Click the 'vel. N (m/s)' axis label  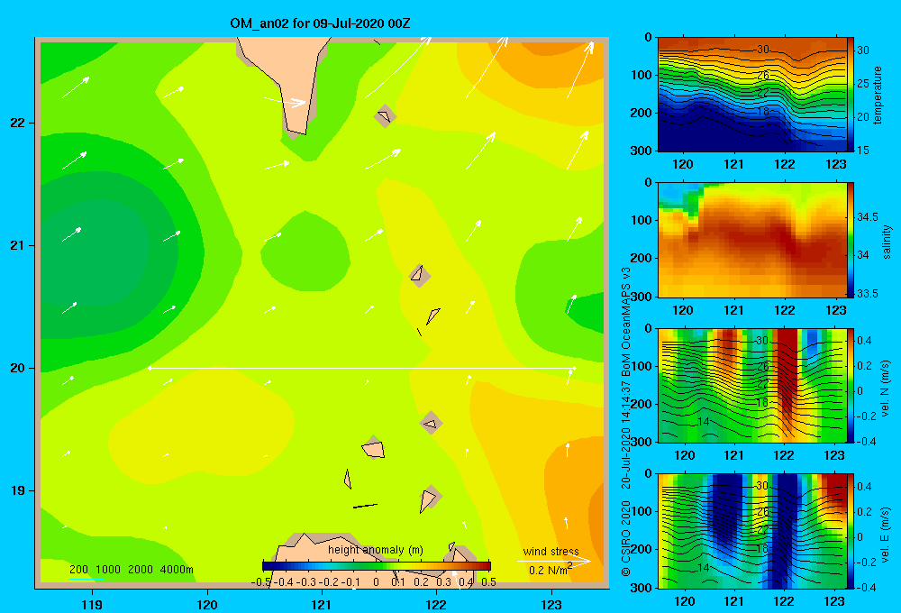coord(885,389)
